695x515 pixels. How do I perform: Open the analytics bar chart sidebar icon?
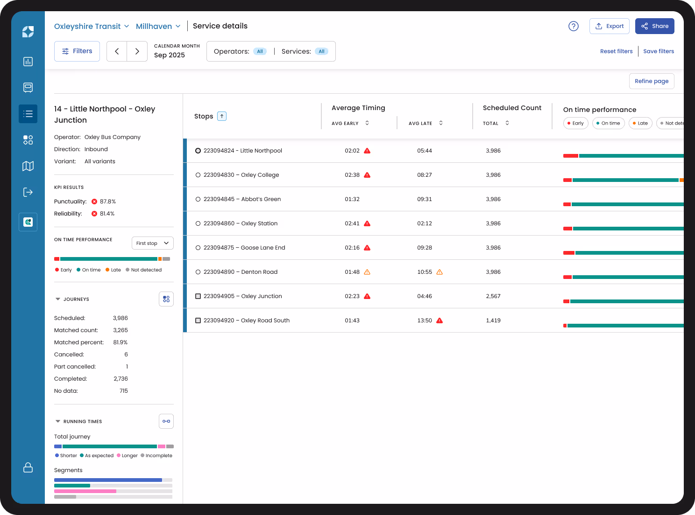[x=28, y=61]
